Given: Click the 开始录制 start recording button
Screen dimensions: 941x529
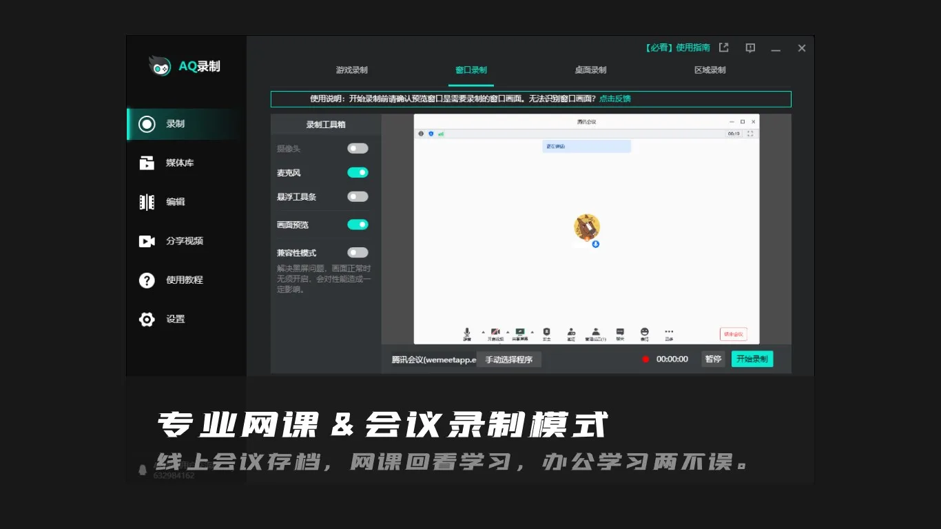Looking at the screenshot, I should click(752, 359).
